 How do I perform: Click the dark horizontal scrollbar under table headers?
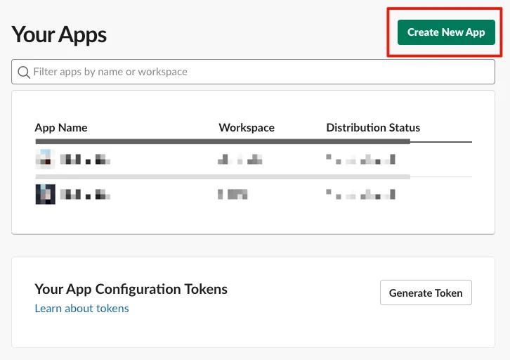click(x=222, y=141)
